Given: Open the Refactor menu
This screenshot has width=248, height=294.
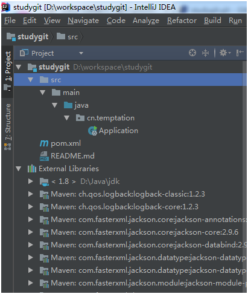Looking at the screenshot, I should pyautogui.click(x=182, y=21).
